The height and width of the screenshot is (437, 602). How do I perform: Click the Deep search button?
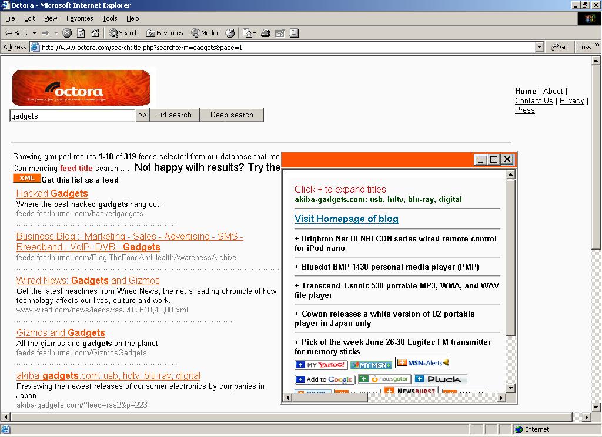point(232,115)
